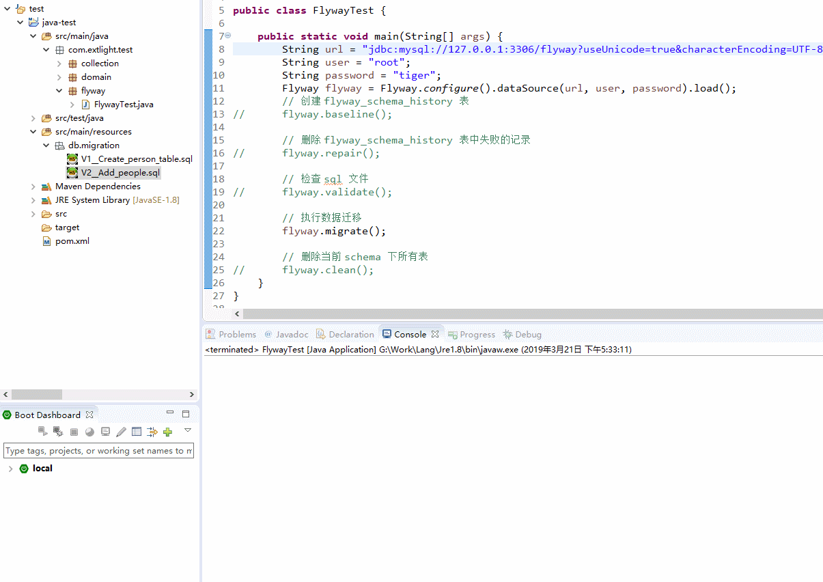
Task: Click the Package Explorer scroll right arrow
Action: (193, 395)
